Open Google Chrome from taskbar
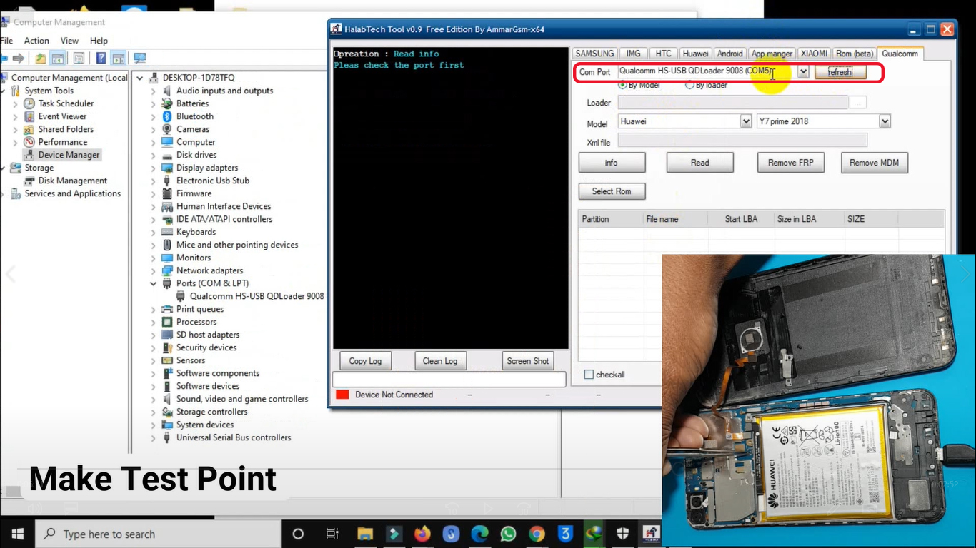 click(537, 534)
